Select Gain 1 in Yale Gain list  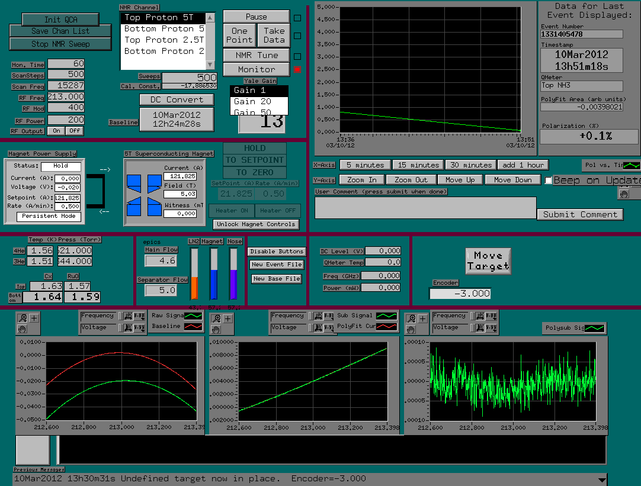[259, 90]
